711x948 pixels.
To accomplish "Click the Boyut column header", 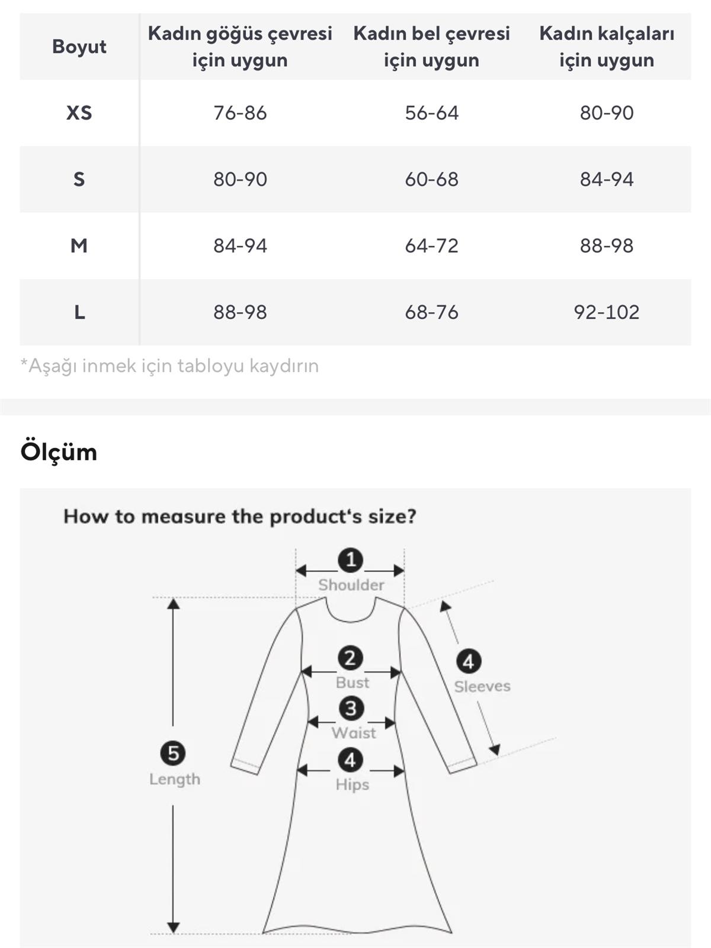I will tap(79, 46).
